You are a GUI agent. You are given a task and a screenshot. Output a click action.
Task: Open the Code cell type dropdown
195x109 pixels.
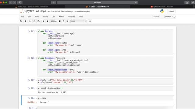click(78, 21)
